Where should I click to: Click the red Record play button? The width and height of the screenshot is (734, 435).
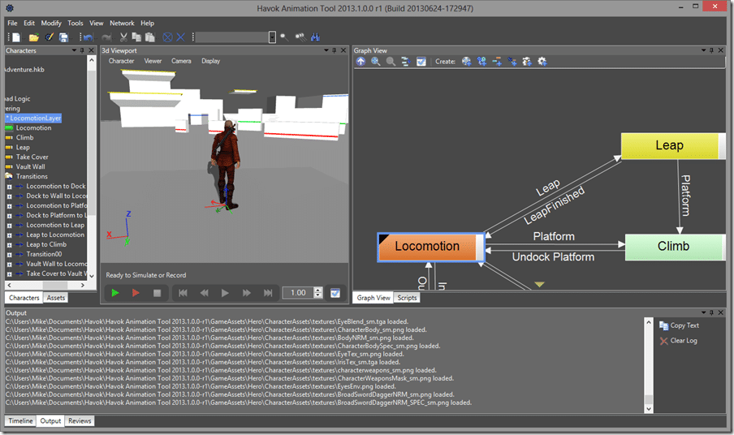[136, 293]
